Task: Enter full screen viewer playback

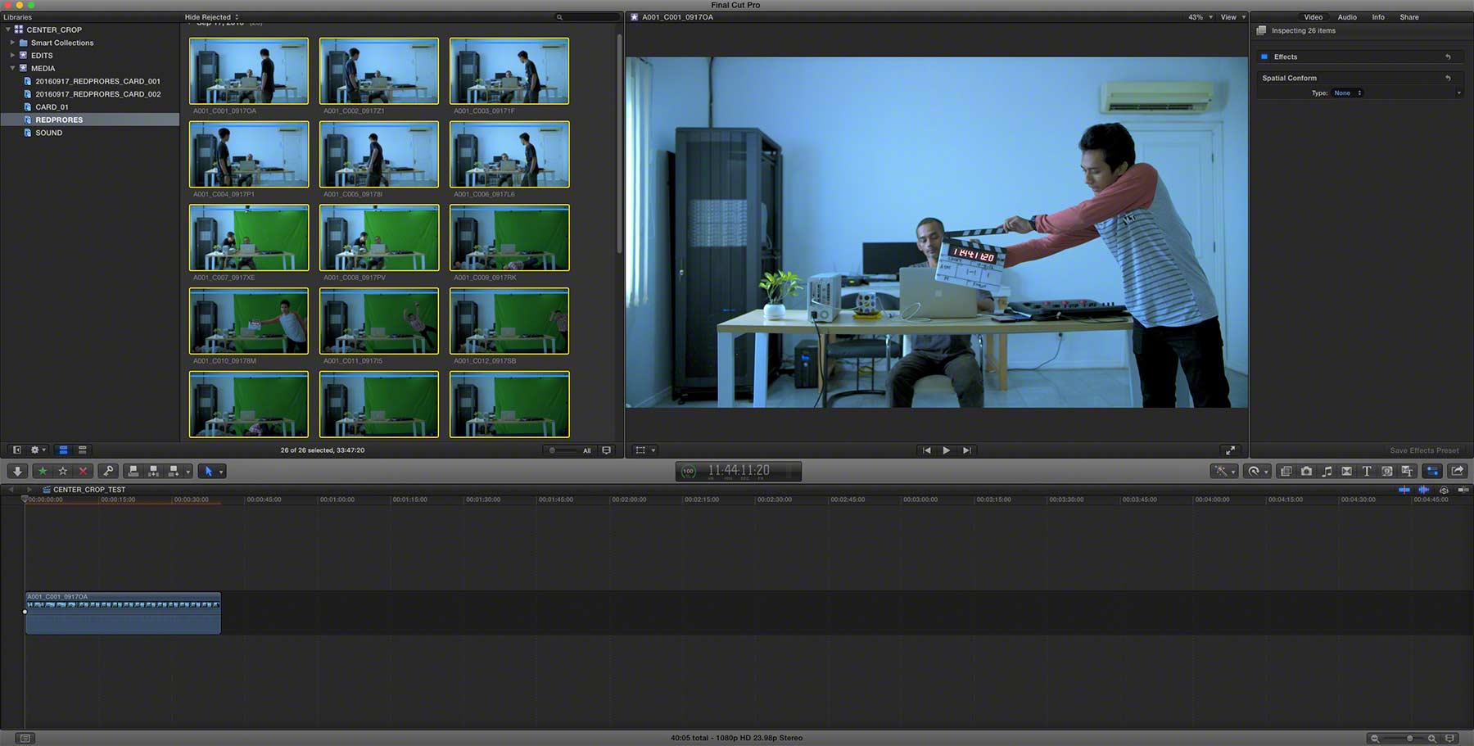Action: tap(1229, 450)
